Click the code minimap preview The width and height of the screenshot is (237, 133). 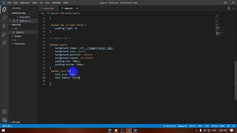(x=224, y=25)
